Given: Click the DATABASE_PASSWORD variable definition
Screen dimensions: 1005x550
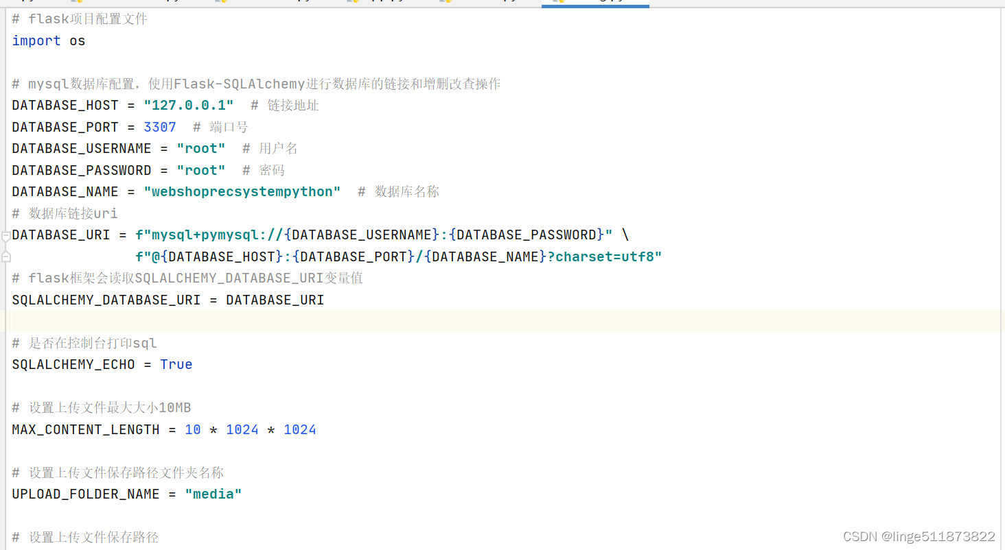Looking at the screenshot, I should click(x=82, y=170).
